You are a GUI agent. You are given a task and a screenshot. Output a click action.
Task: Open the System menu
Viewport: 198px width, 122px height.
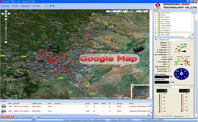click(x=5, y=6)
